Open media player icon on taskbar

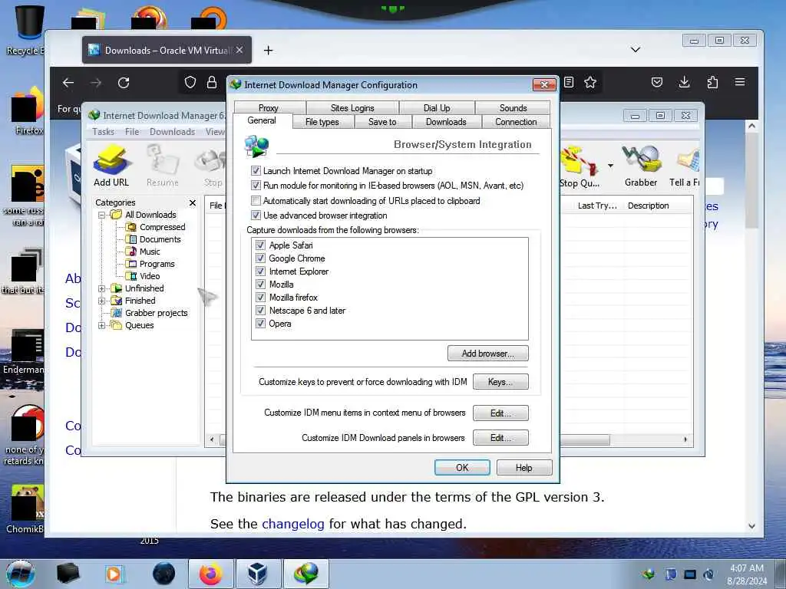tap(114, 574)
